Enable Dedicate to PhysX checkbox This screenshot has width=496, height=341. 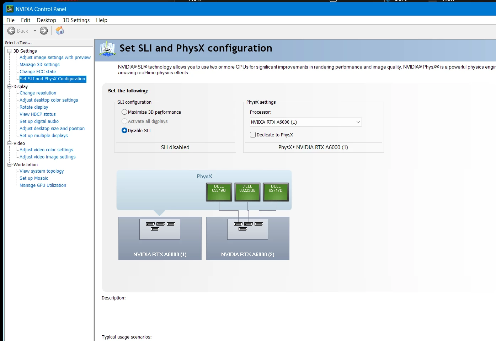[253, 135]
